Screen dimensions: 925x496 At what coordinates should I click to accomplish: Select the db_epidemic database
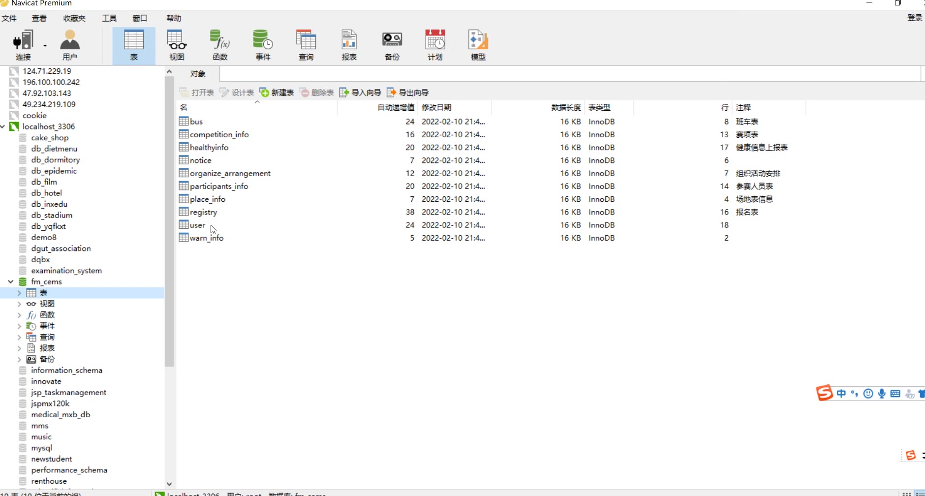coord(54,171)
